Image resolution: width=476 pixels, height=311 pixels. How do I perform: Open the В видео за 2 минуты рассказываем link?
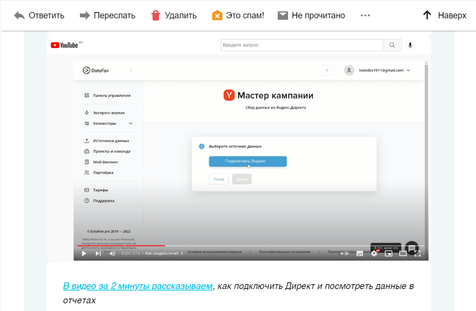[138, 286]
